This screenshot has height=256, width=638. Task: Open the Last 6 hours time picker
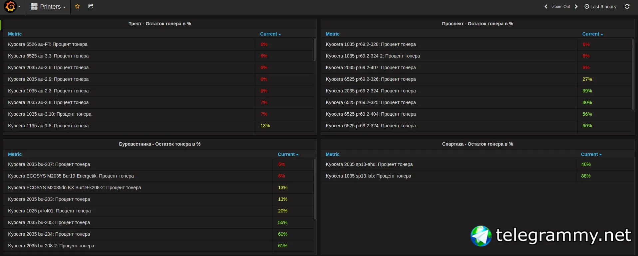tap(600, 7)
